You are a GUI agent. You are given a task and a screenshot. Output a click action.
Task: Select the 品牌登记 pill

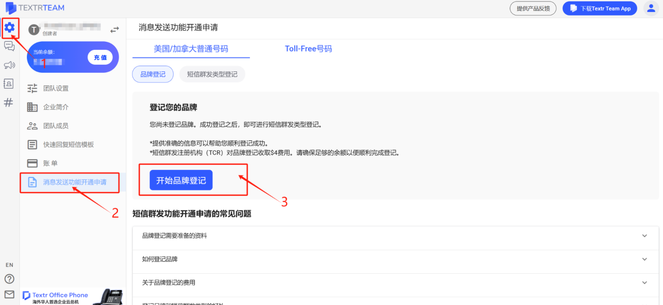coord(152,74)
